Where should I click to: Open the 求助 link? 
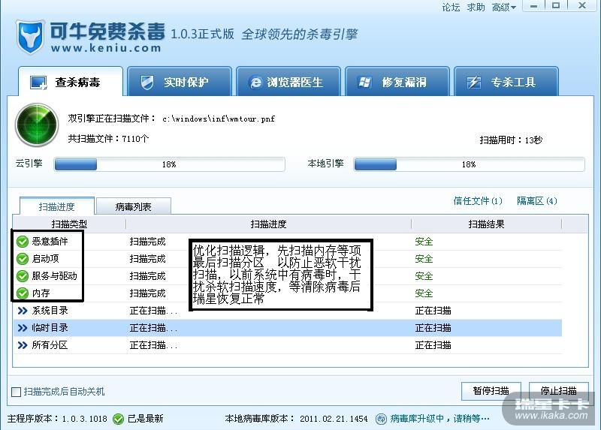pos(476,8)
